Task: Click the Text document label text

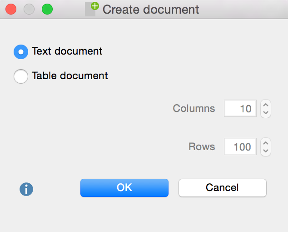Action: coord(67,51)
